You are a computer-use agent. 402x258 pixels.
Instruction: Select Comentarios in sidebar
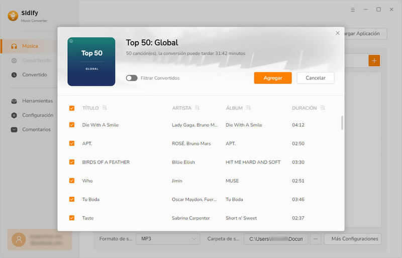[x=36, y=130]
